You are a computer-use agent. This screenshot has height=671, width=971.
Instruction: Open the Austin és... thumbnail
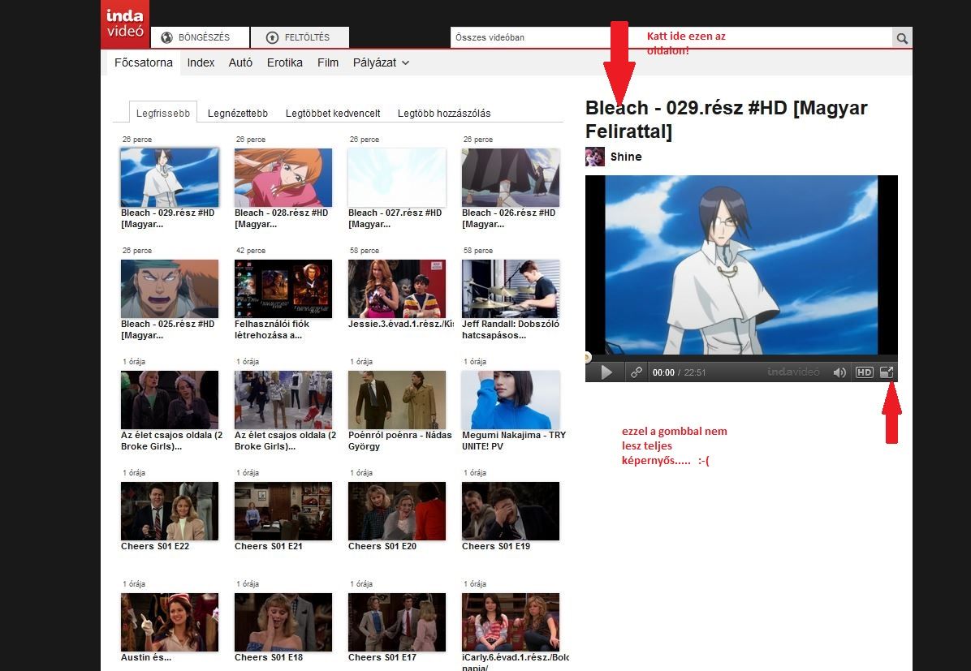[x=170, y=622]
